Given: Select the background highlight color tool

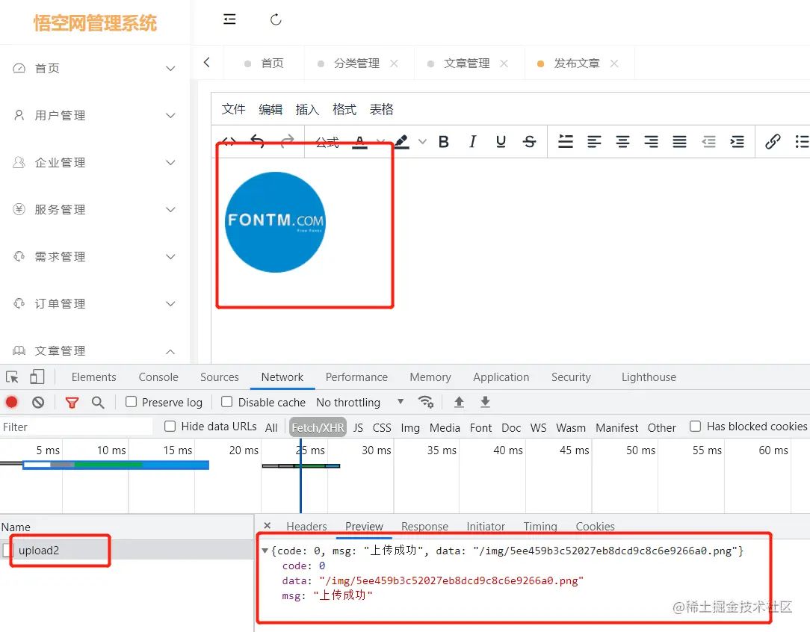Looking at the screenshot, I should [x=401, y=141].
